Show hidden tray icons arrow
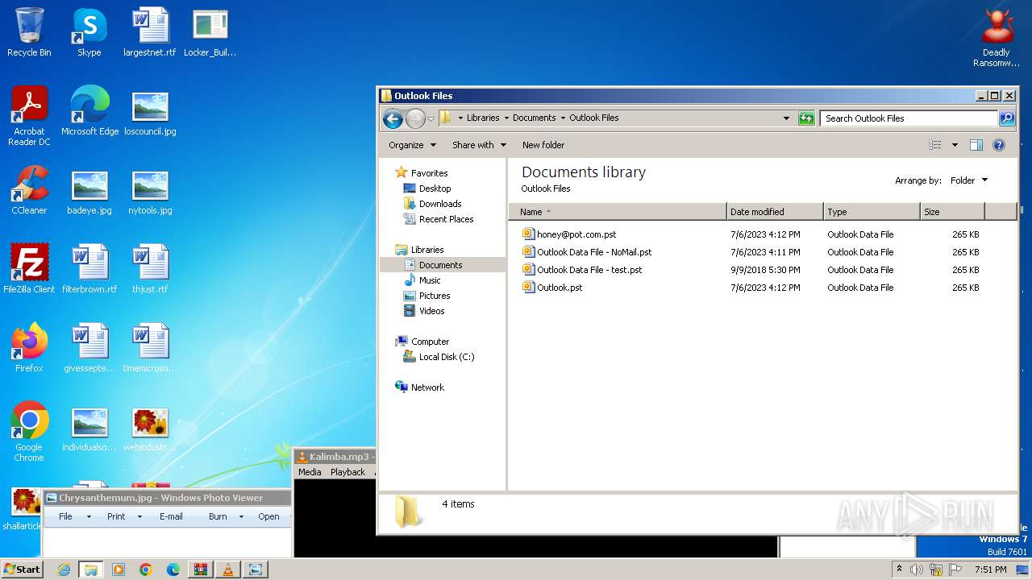1032x580 pixels. pyautogui.click(x=899, y=570)
